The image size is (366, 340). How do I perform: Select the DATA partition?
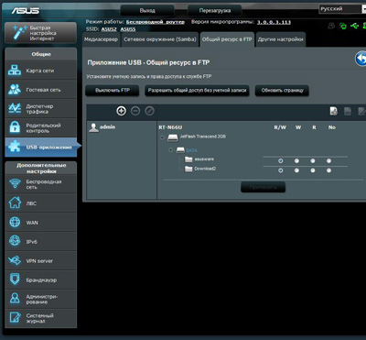coord(187,150)
